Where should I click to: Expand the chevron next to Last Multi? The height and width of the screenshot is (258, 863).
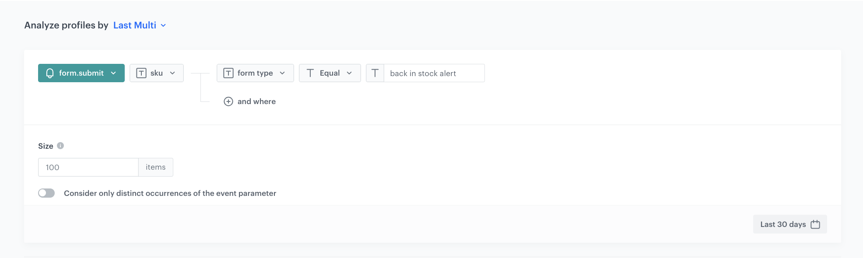pos(163,25)
